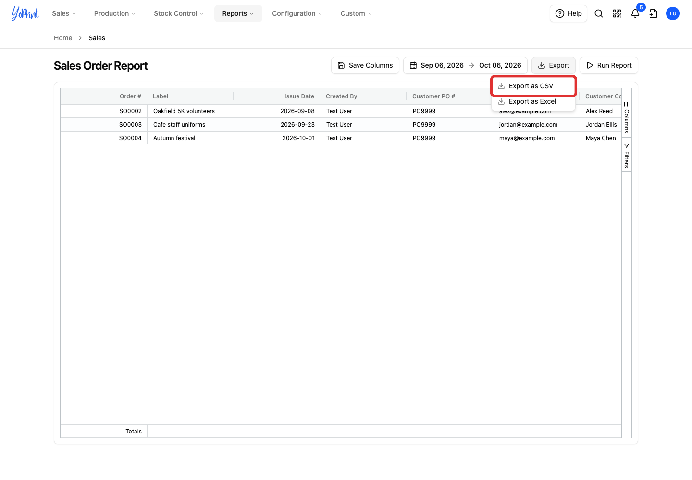692x480 pixels.
Task: Click jordan@example.com email cell
Action: point(536,124)
